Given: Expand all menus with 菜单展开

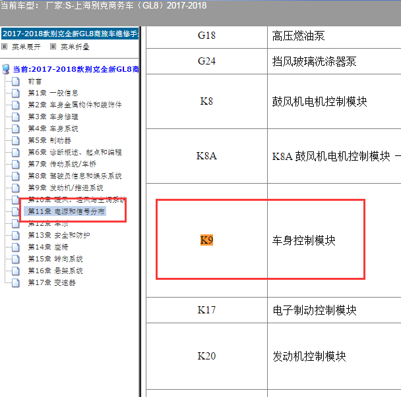Looking at the screenshot, I should tap(26, 47).
